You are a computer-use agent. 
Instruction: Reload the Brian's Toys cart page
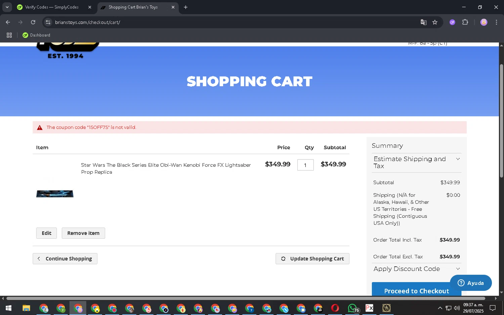(33, 22)
